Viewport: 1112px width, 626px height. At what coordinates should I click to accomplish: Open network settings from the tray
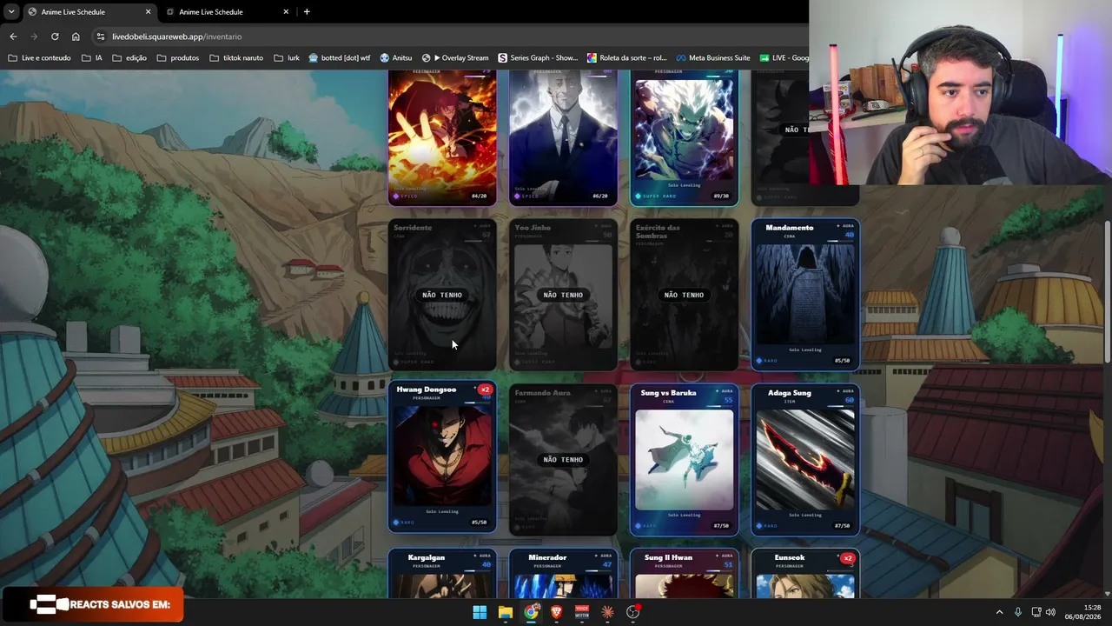1036,612
